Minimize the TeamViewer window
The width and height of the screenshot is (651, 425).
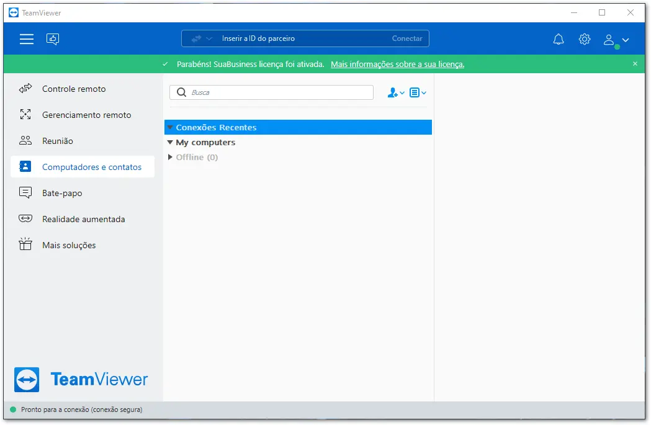pos(574,13)
